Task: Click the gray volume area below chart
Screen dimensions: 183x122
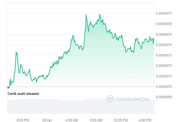Action: (x=61, y=107)
